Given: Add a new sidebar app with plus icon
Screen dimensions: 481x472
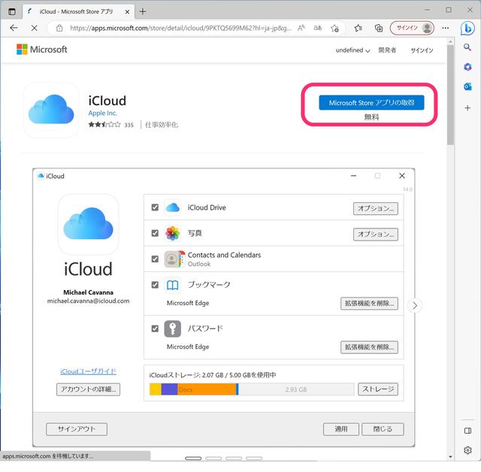Looking at the screenshot, I should pyautogui.click(x=467, y=108).
